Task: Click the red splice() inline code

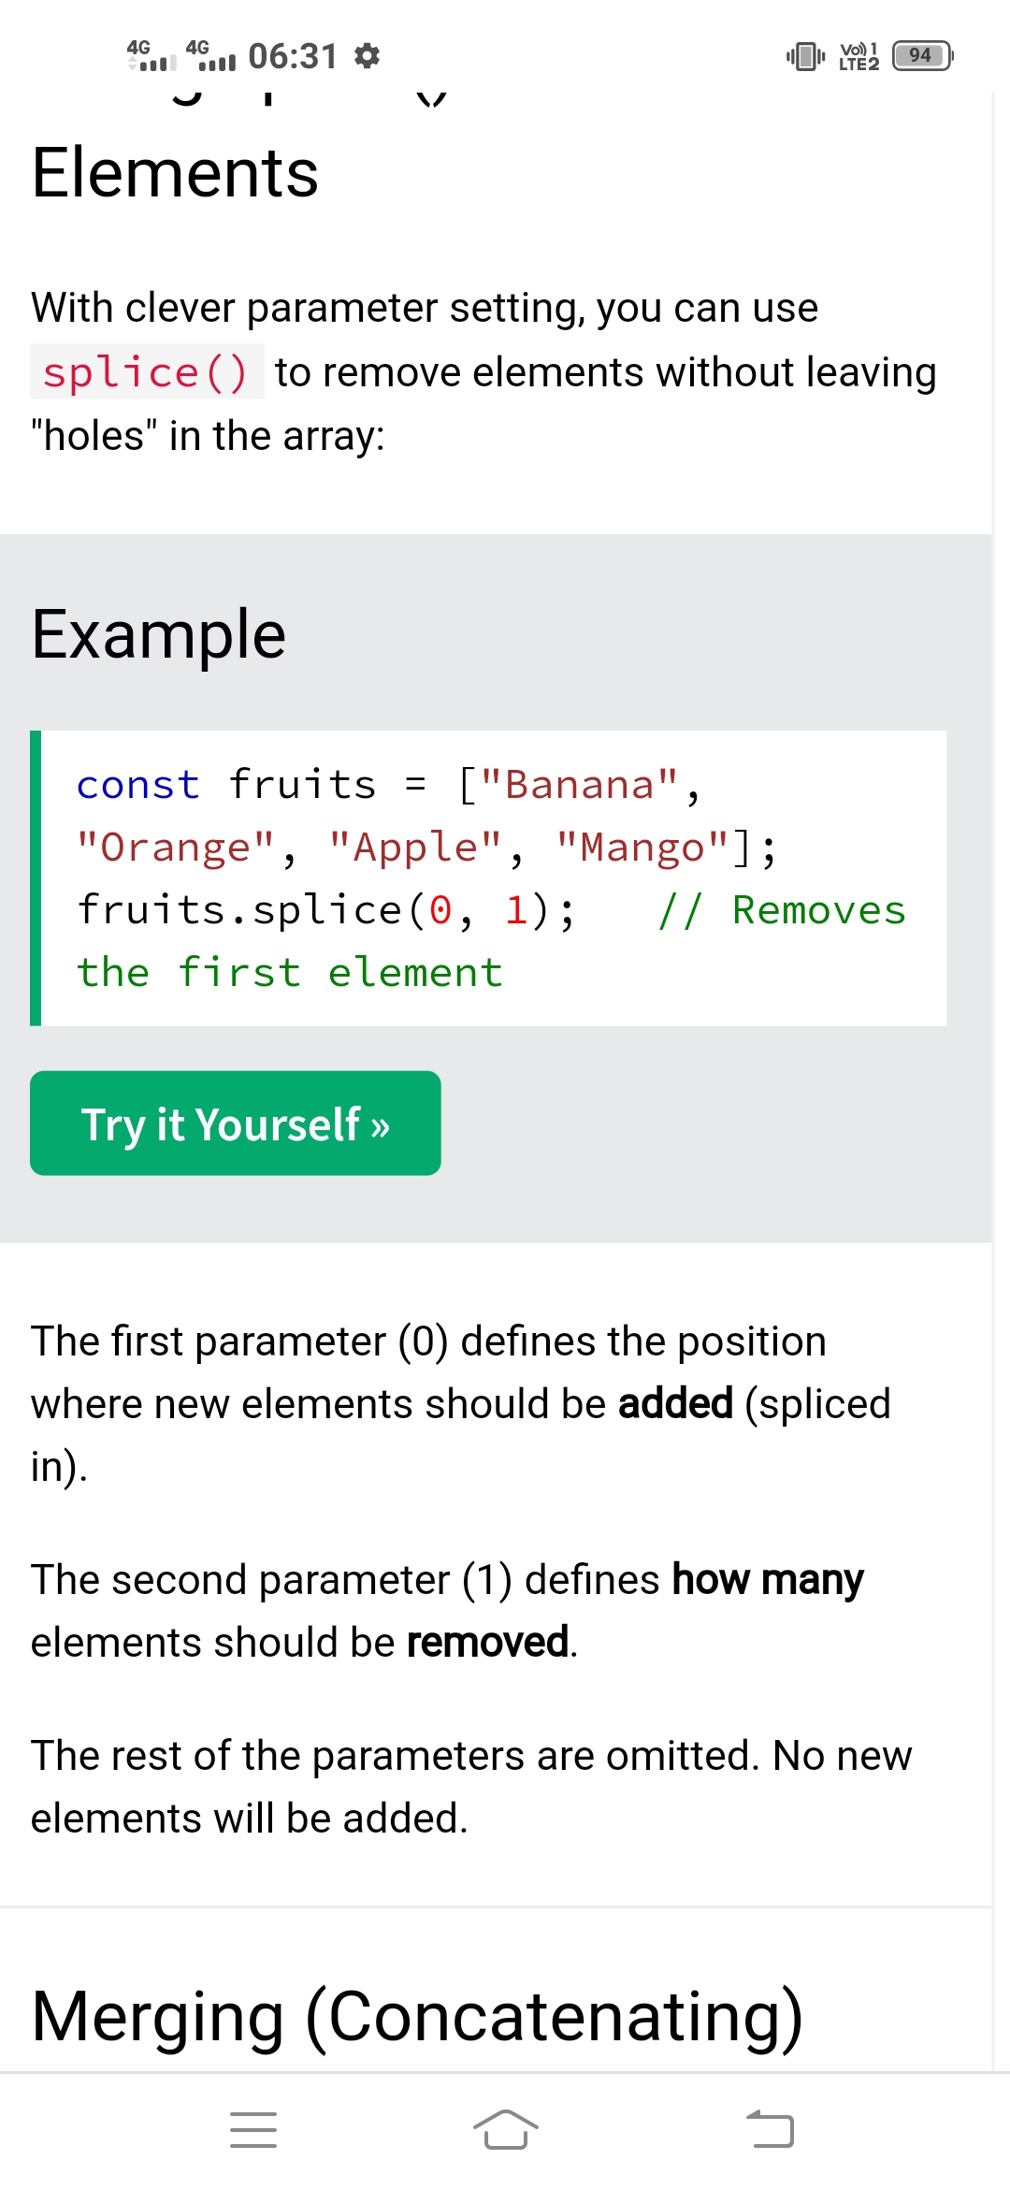Action: (x=146, y=372)
